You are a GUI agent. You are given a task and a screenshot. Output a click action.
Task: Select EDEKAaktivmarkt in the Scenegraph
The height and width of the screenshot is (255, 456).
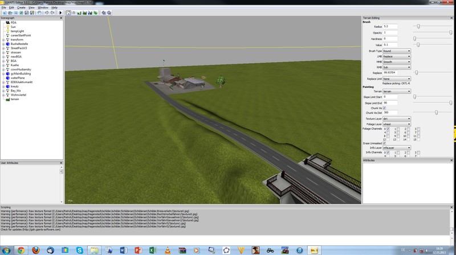pos(22,82)
